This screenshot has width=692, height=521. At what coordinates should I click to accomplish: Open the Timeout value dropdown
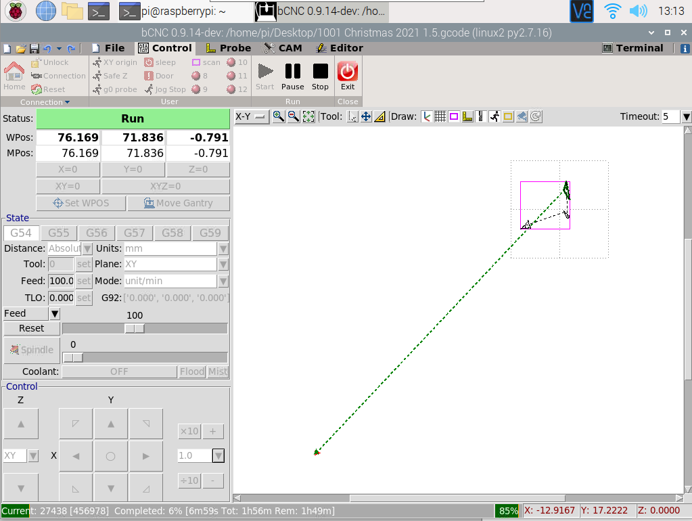coord(687,116)
